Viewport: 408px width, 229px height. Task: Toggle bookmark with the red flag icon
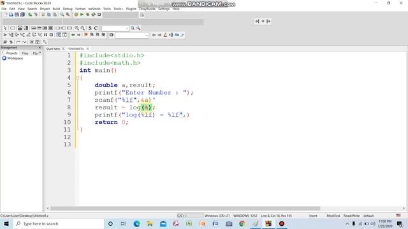[x=86, y=35]
